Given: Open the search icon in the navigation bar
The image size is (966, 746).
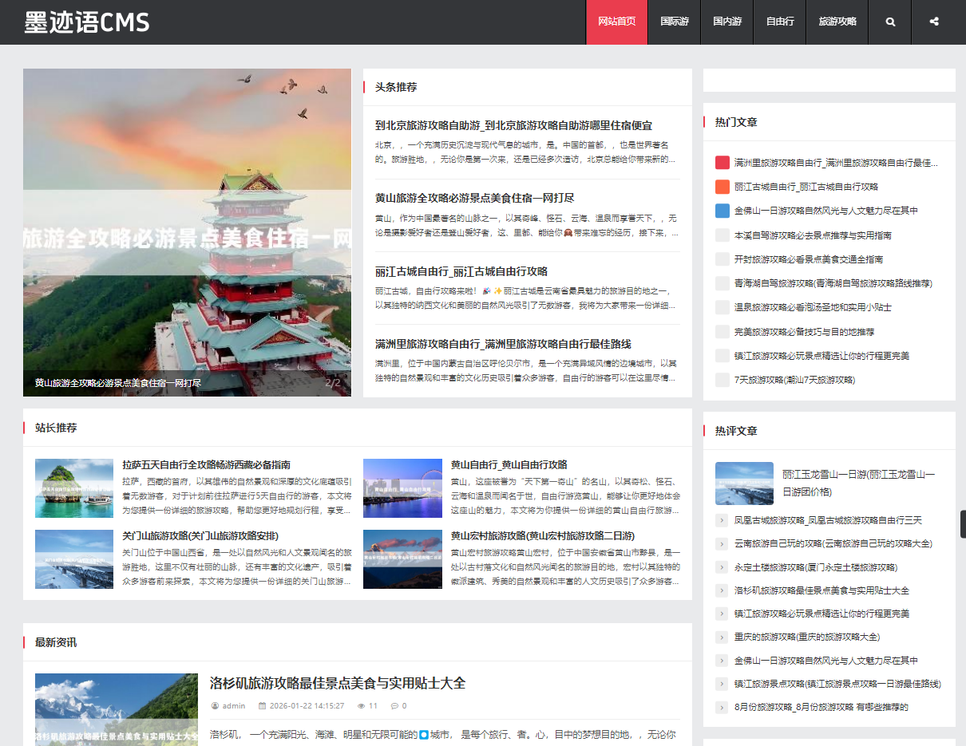Looking at the screenshot, I should [890, 22].
